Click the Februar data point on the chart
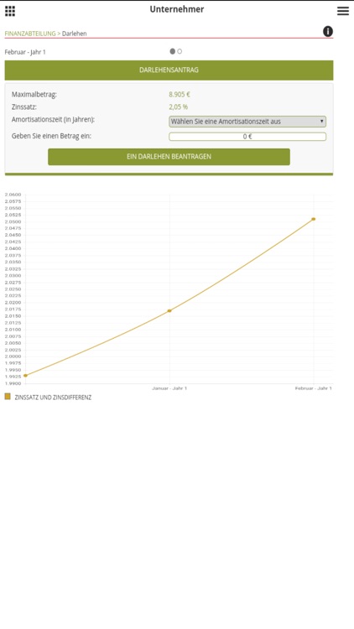 click(314, 219)
